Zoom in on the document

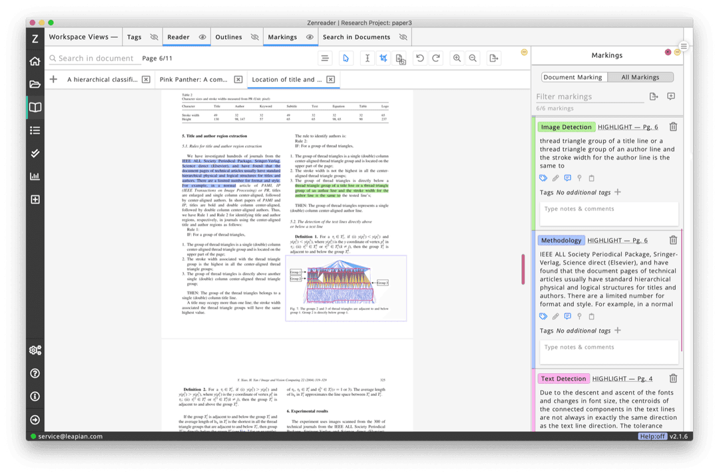click(457, 59)
